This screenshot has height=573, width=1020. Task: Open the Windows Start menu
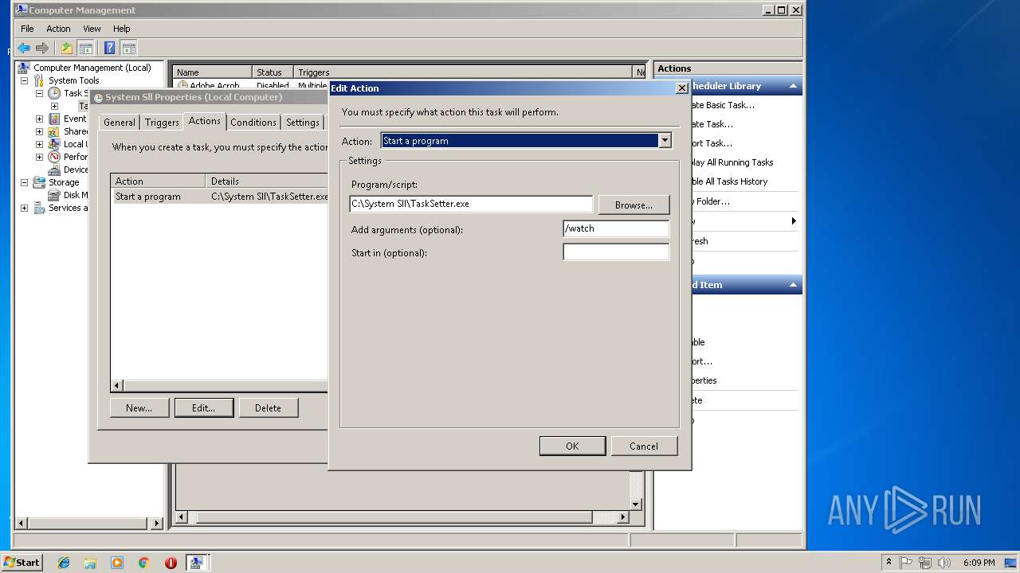tap(22, 562)
